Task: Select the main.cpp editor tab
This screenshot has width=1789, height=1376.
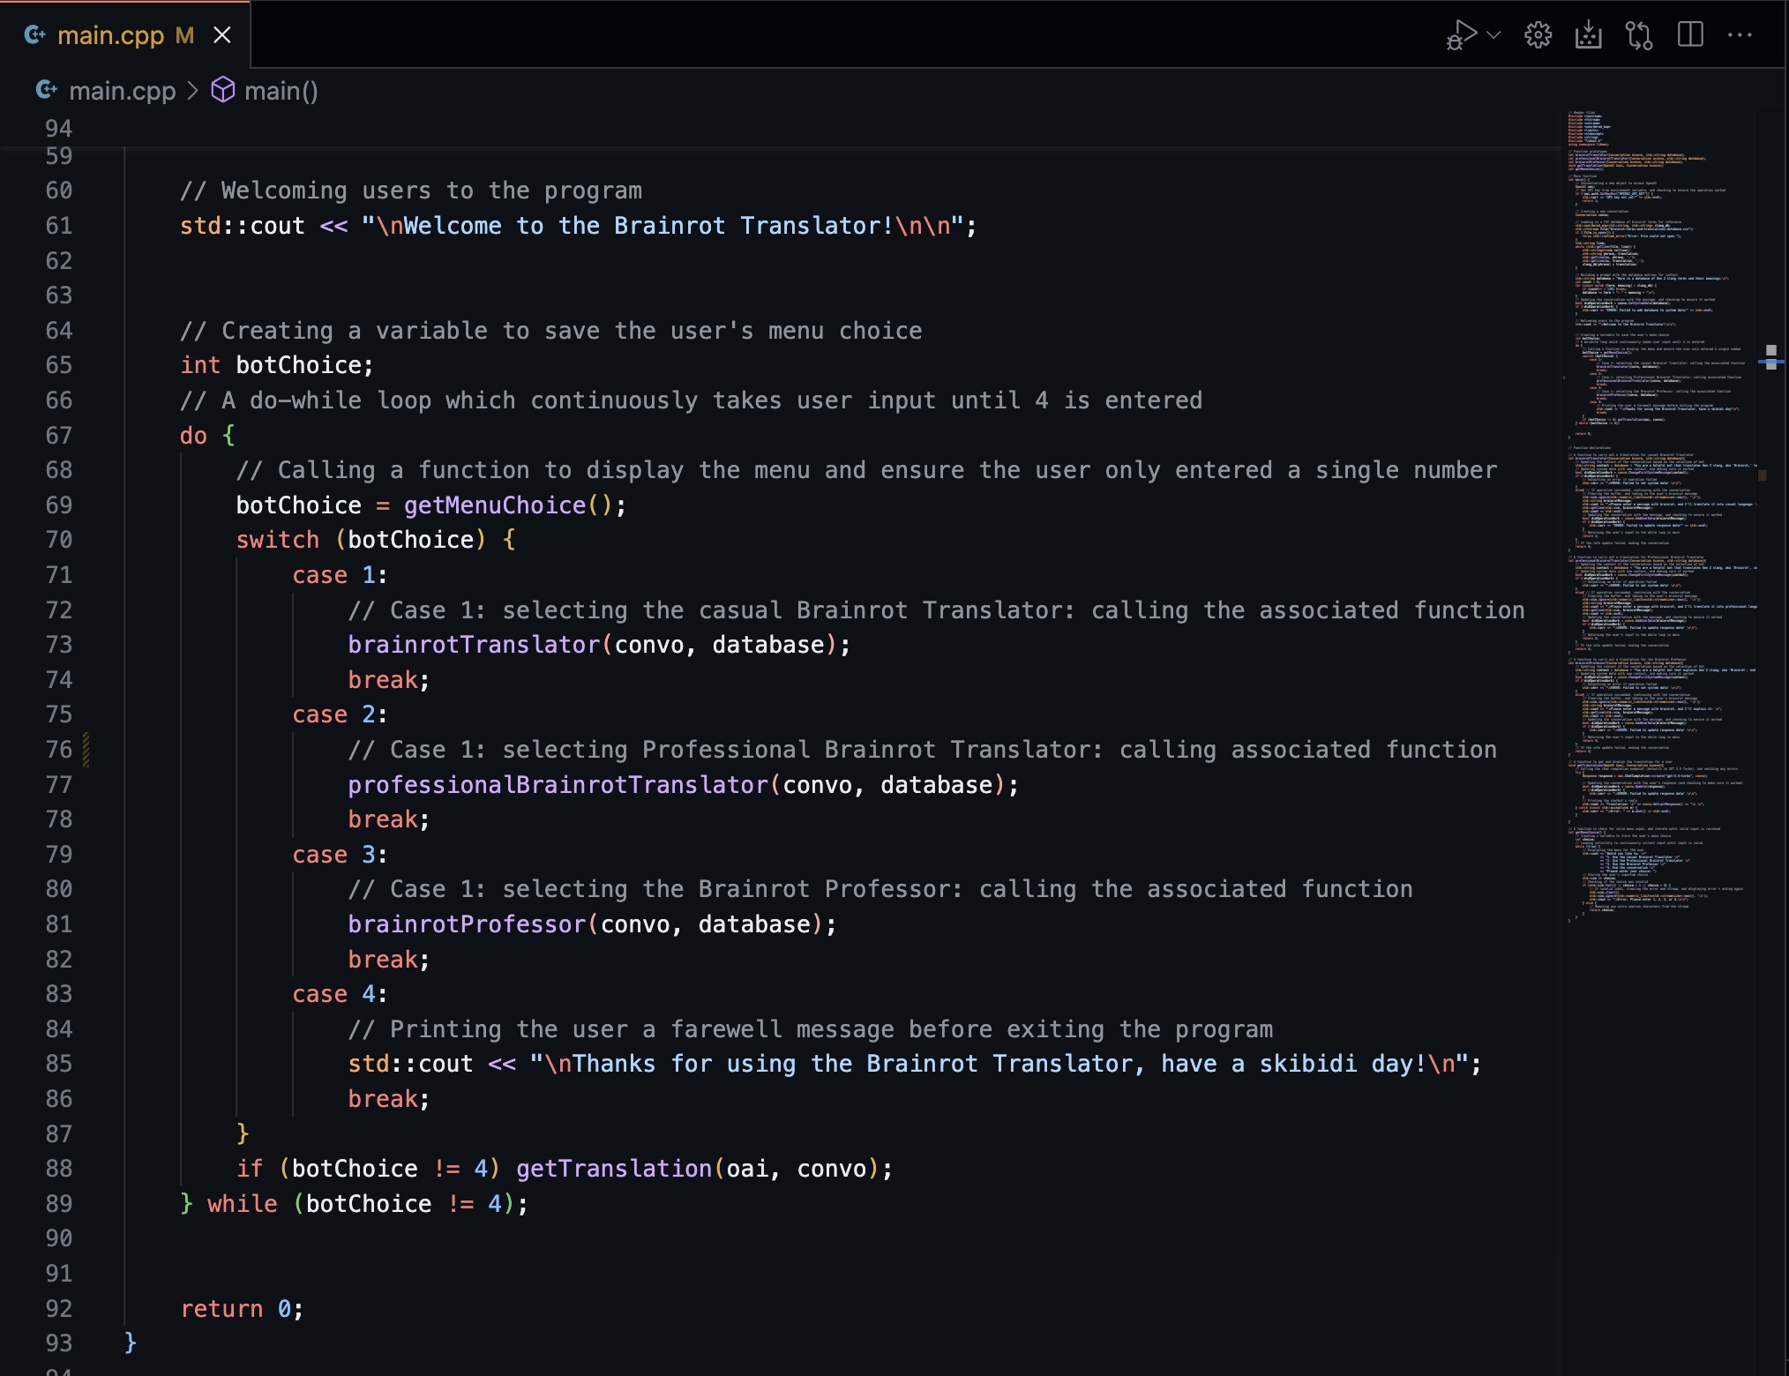Action: [x=110, y=35]
